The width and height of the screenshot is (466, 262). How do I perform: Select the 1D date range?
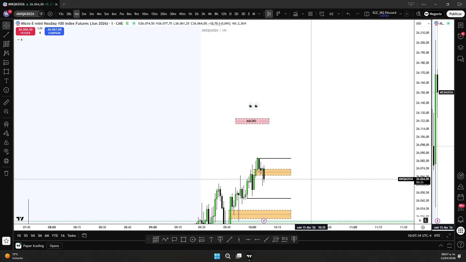19,235
